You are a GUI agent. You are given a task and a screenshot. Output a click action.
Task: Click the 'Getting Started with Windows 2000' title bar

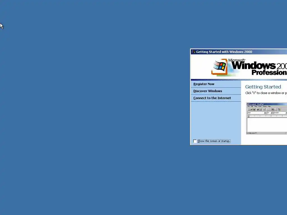point(239,52)
